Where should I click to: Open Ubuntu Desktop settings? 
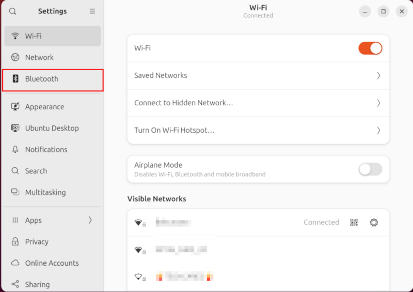pos(52,128)
